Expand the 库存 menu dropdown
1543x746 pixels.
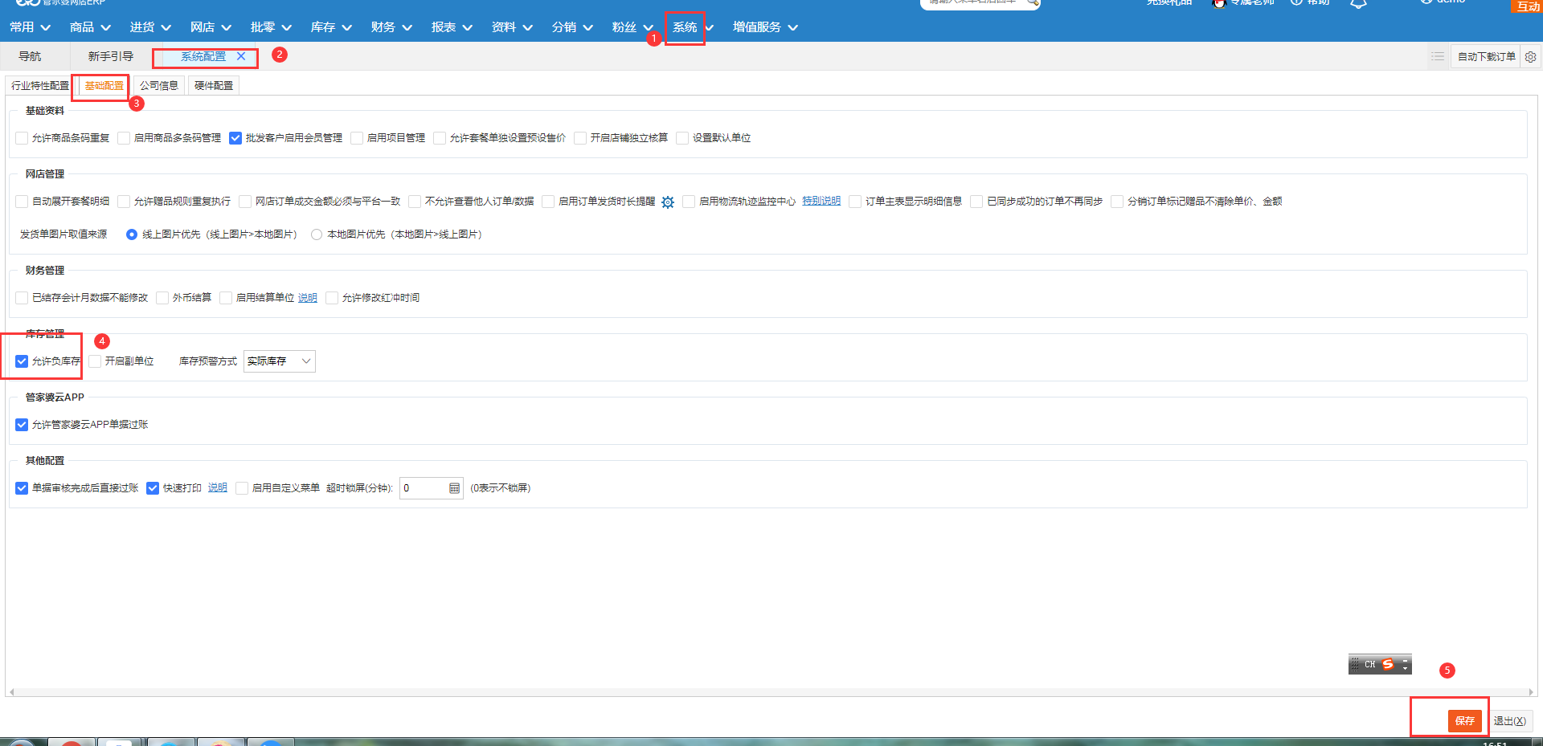pyautogui.click(x=330, y=27)
